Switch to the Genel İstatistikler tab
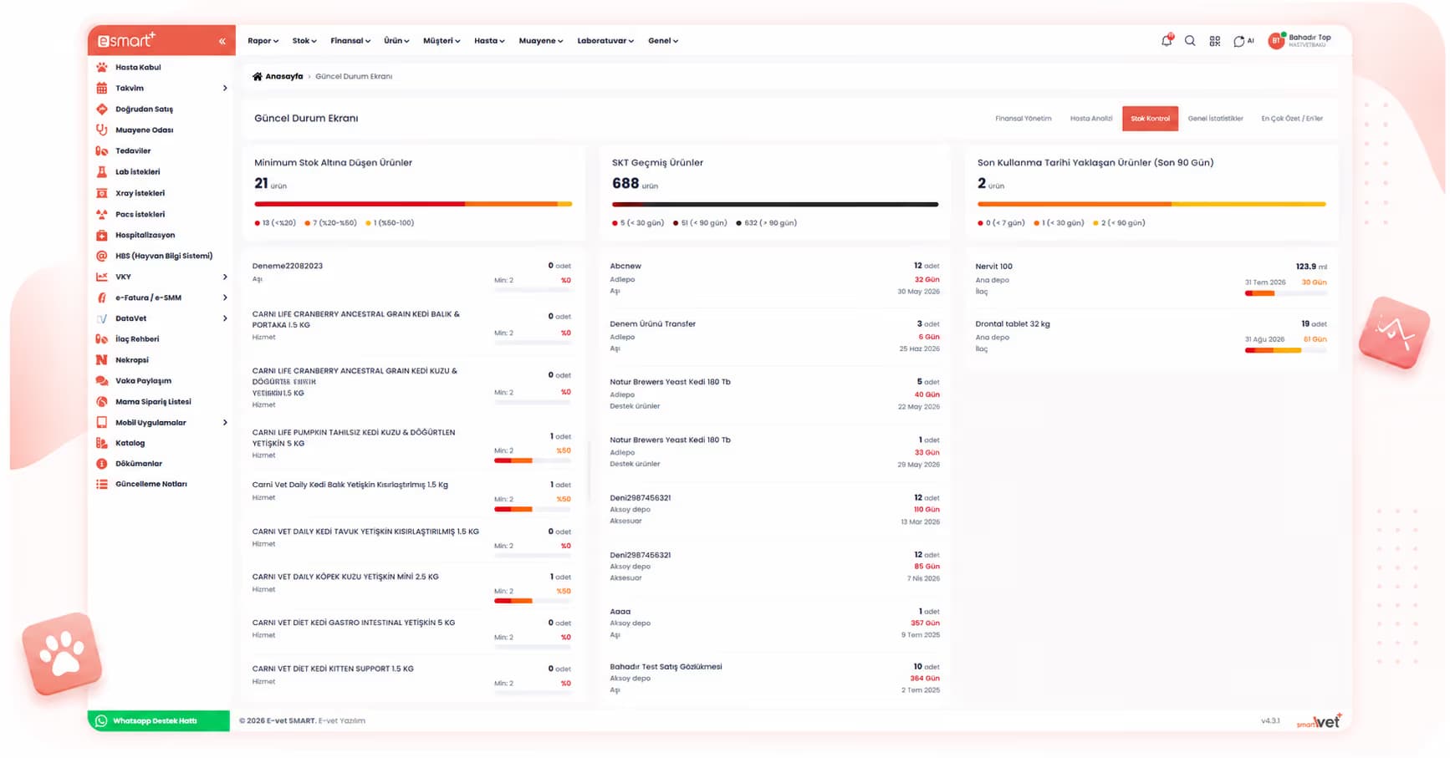Screen dimensions: 1450x758 1215,119
